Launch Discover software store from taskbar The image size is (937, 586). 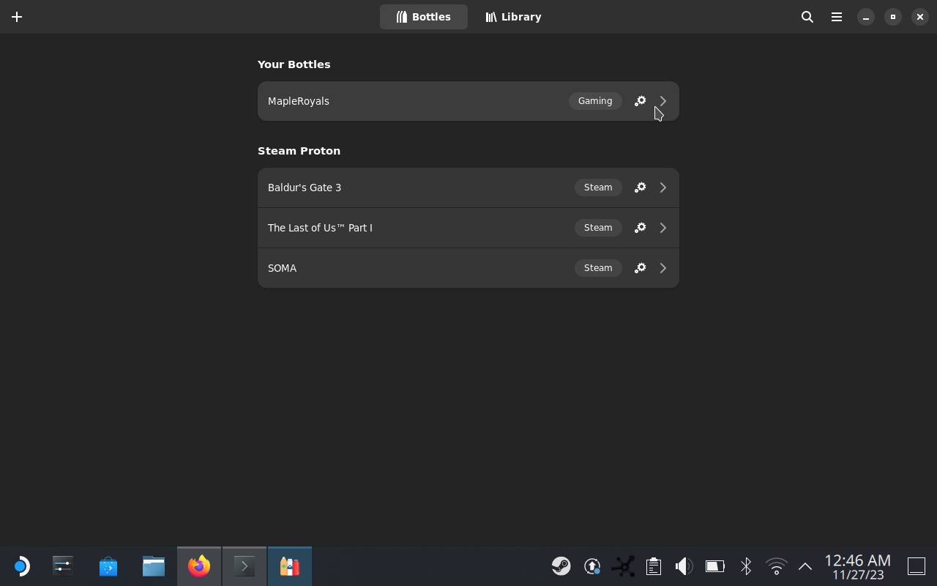(x=108, y=566)
